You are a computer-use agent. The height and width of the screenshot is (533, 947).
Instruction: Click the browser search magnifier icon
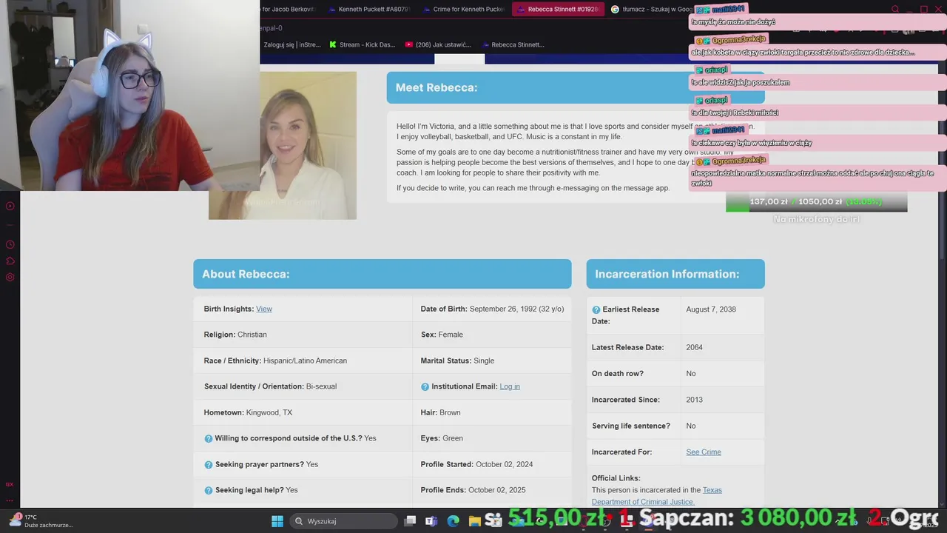(x=895, y=10)
